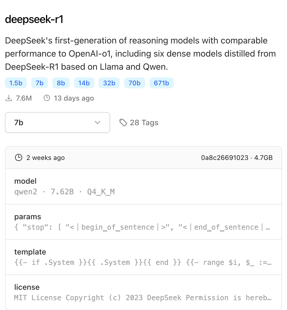Click the template code preview text
Image resolution: width=287 pixels, height=310 pixels.
pyautogui.click(x=143, y=262)
